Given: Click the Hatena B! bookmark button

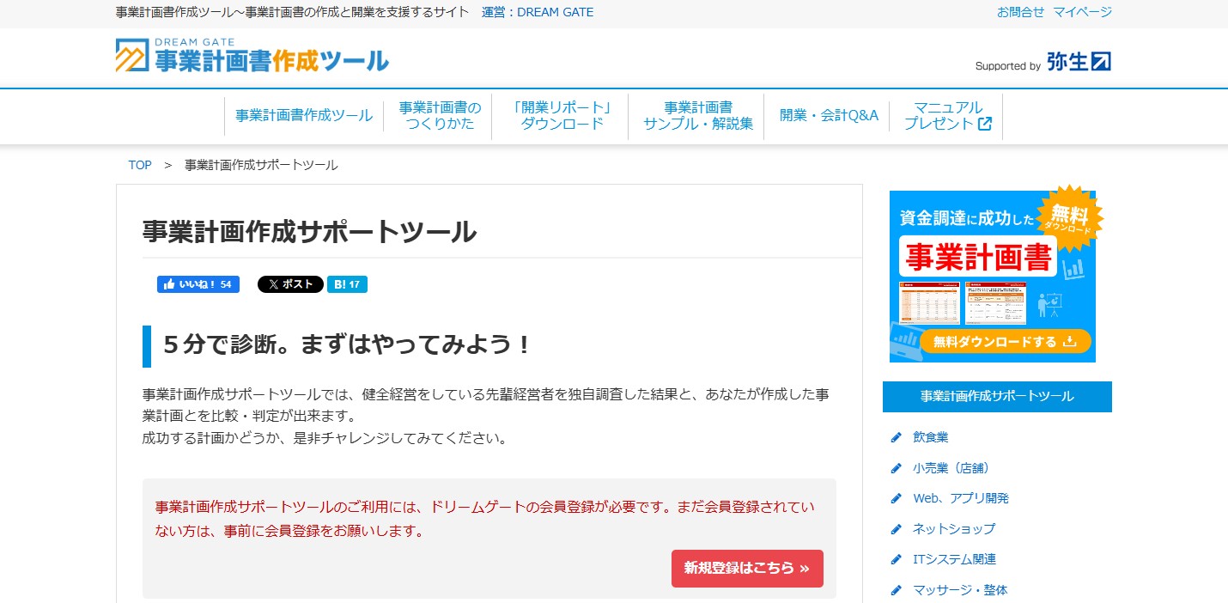Looking at the screenshot, I should coord(347,284).
